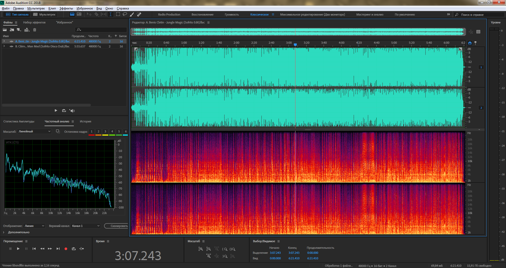
Task: Expand the Дополнительно section
Action: pyautogui.click(x=4, y=232)
